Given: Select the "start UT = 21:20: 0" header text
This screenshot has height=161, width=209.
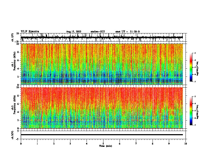Looking at the screenshot, I should coord(127,32).
